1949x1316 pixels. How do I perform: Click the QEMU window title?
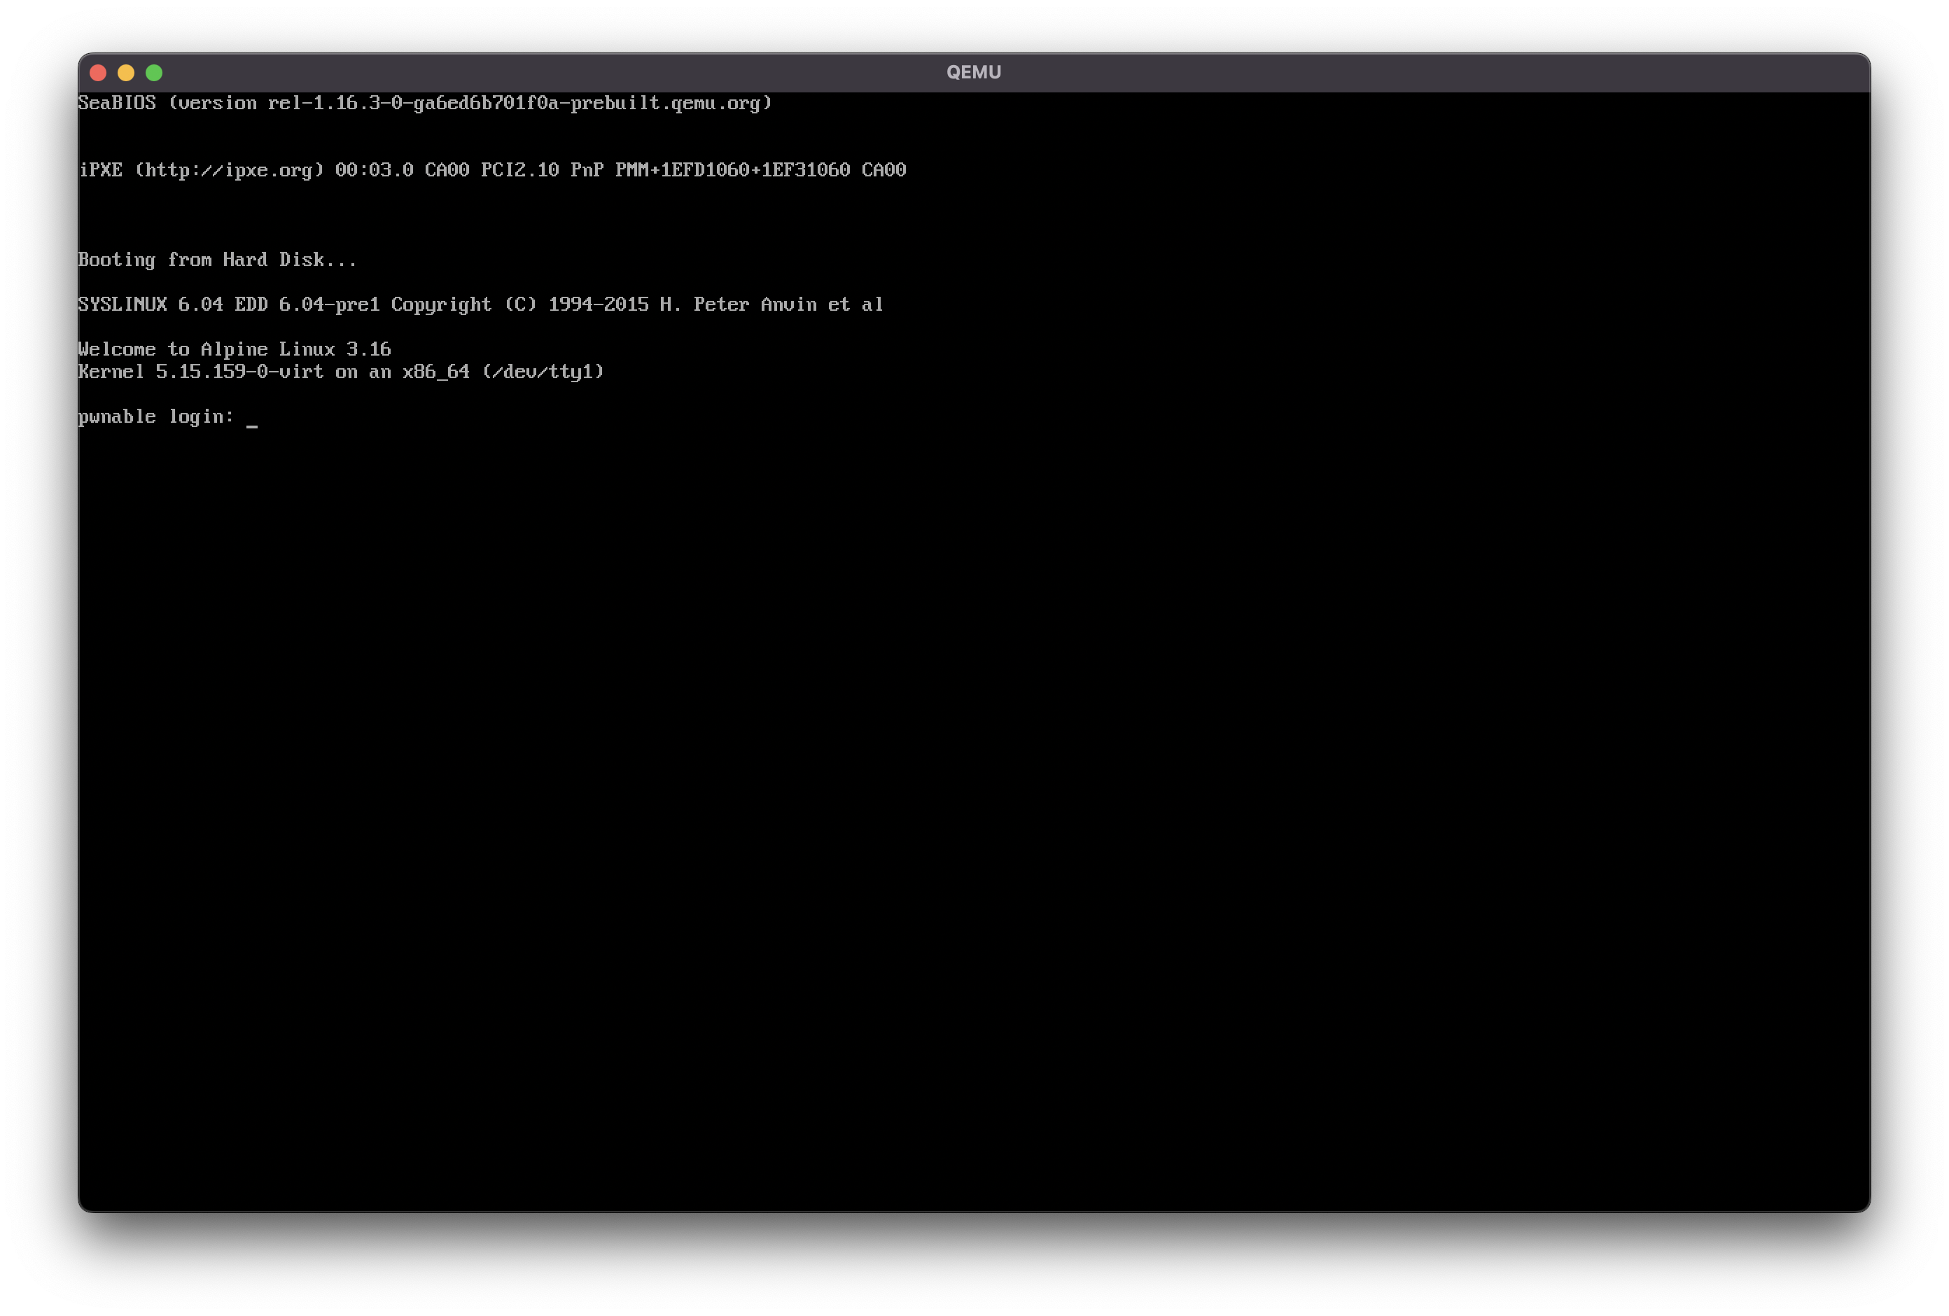tap(974, 72)
